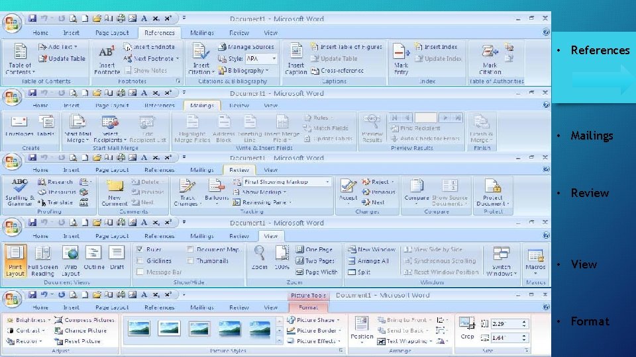The height and width of the screenshot is (357, 636).
Task: Click Arrange All in Window group
Action: 368,260
